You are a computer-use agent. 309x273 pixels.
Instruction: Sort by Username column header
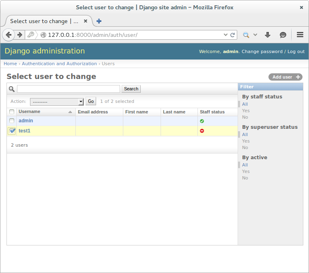29,112
